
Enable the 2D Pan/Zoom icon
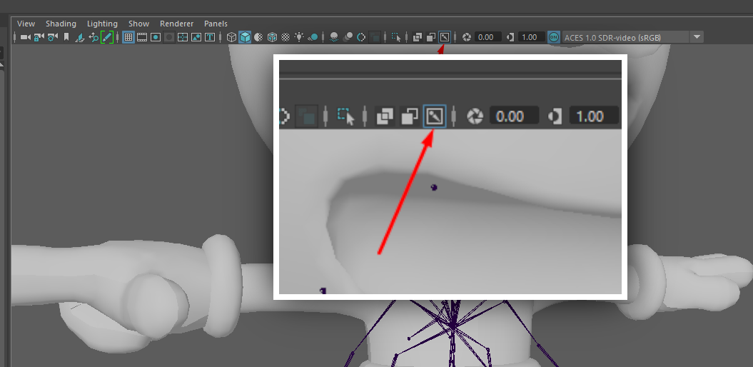point(94,37)
